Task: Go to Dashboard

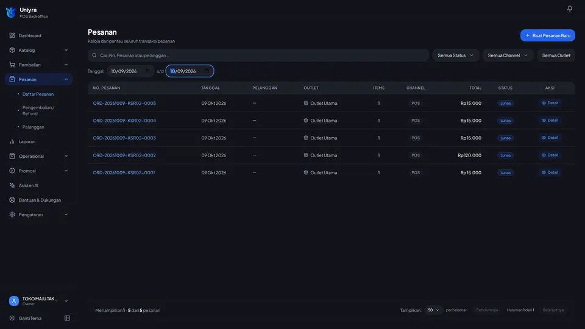Action: [39, 35]
